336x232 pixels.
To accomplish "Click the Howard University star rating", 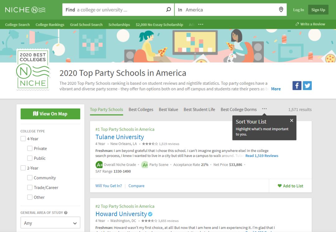I will pyautogui.click(x=149, y=221).
